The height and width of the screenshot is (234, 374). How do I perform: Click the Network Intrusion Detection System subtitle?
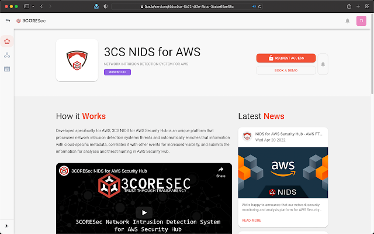(146, 64)
